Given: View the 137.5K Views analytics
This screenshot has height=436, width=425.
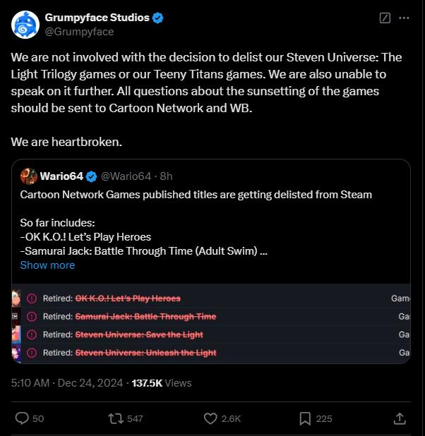Looking at the screenshot, I should pyautogui.click(x=162, y=383).
